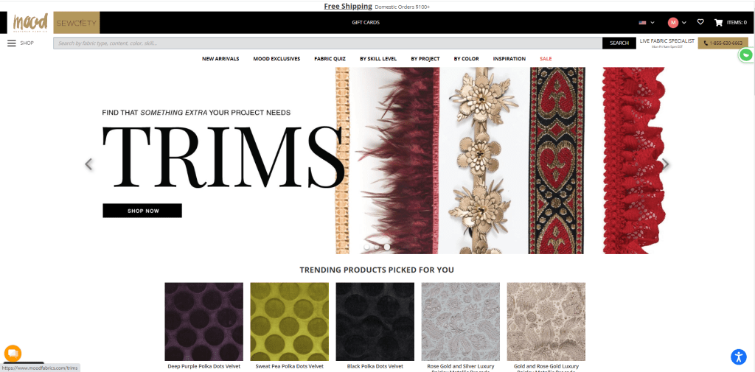Open the blue accessibility icon
The height and width of the screenshot is (372, 755).
[x=739, y=357]
